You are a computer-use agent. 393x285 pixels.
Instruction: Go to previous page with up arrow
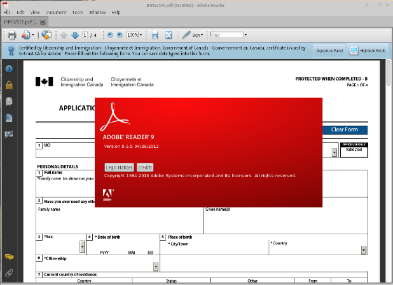click(64, 36)
